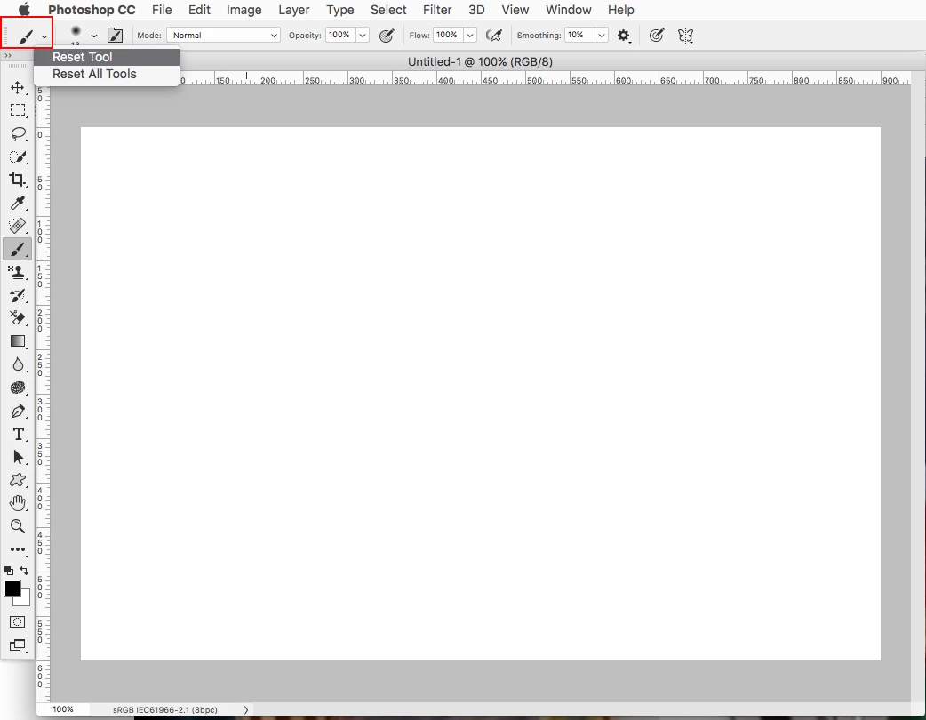Choose Reset Tool from the menu
This screenshot has height=720, width=926.
(107, 57)
